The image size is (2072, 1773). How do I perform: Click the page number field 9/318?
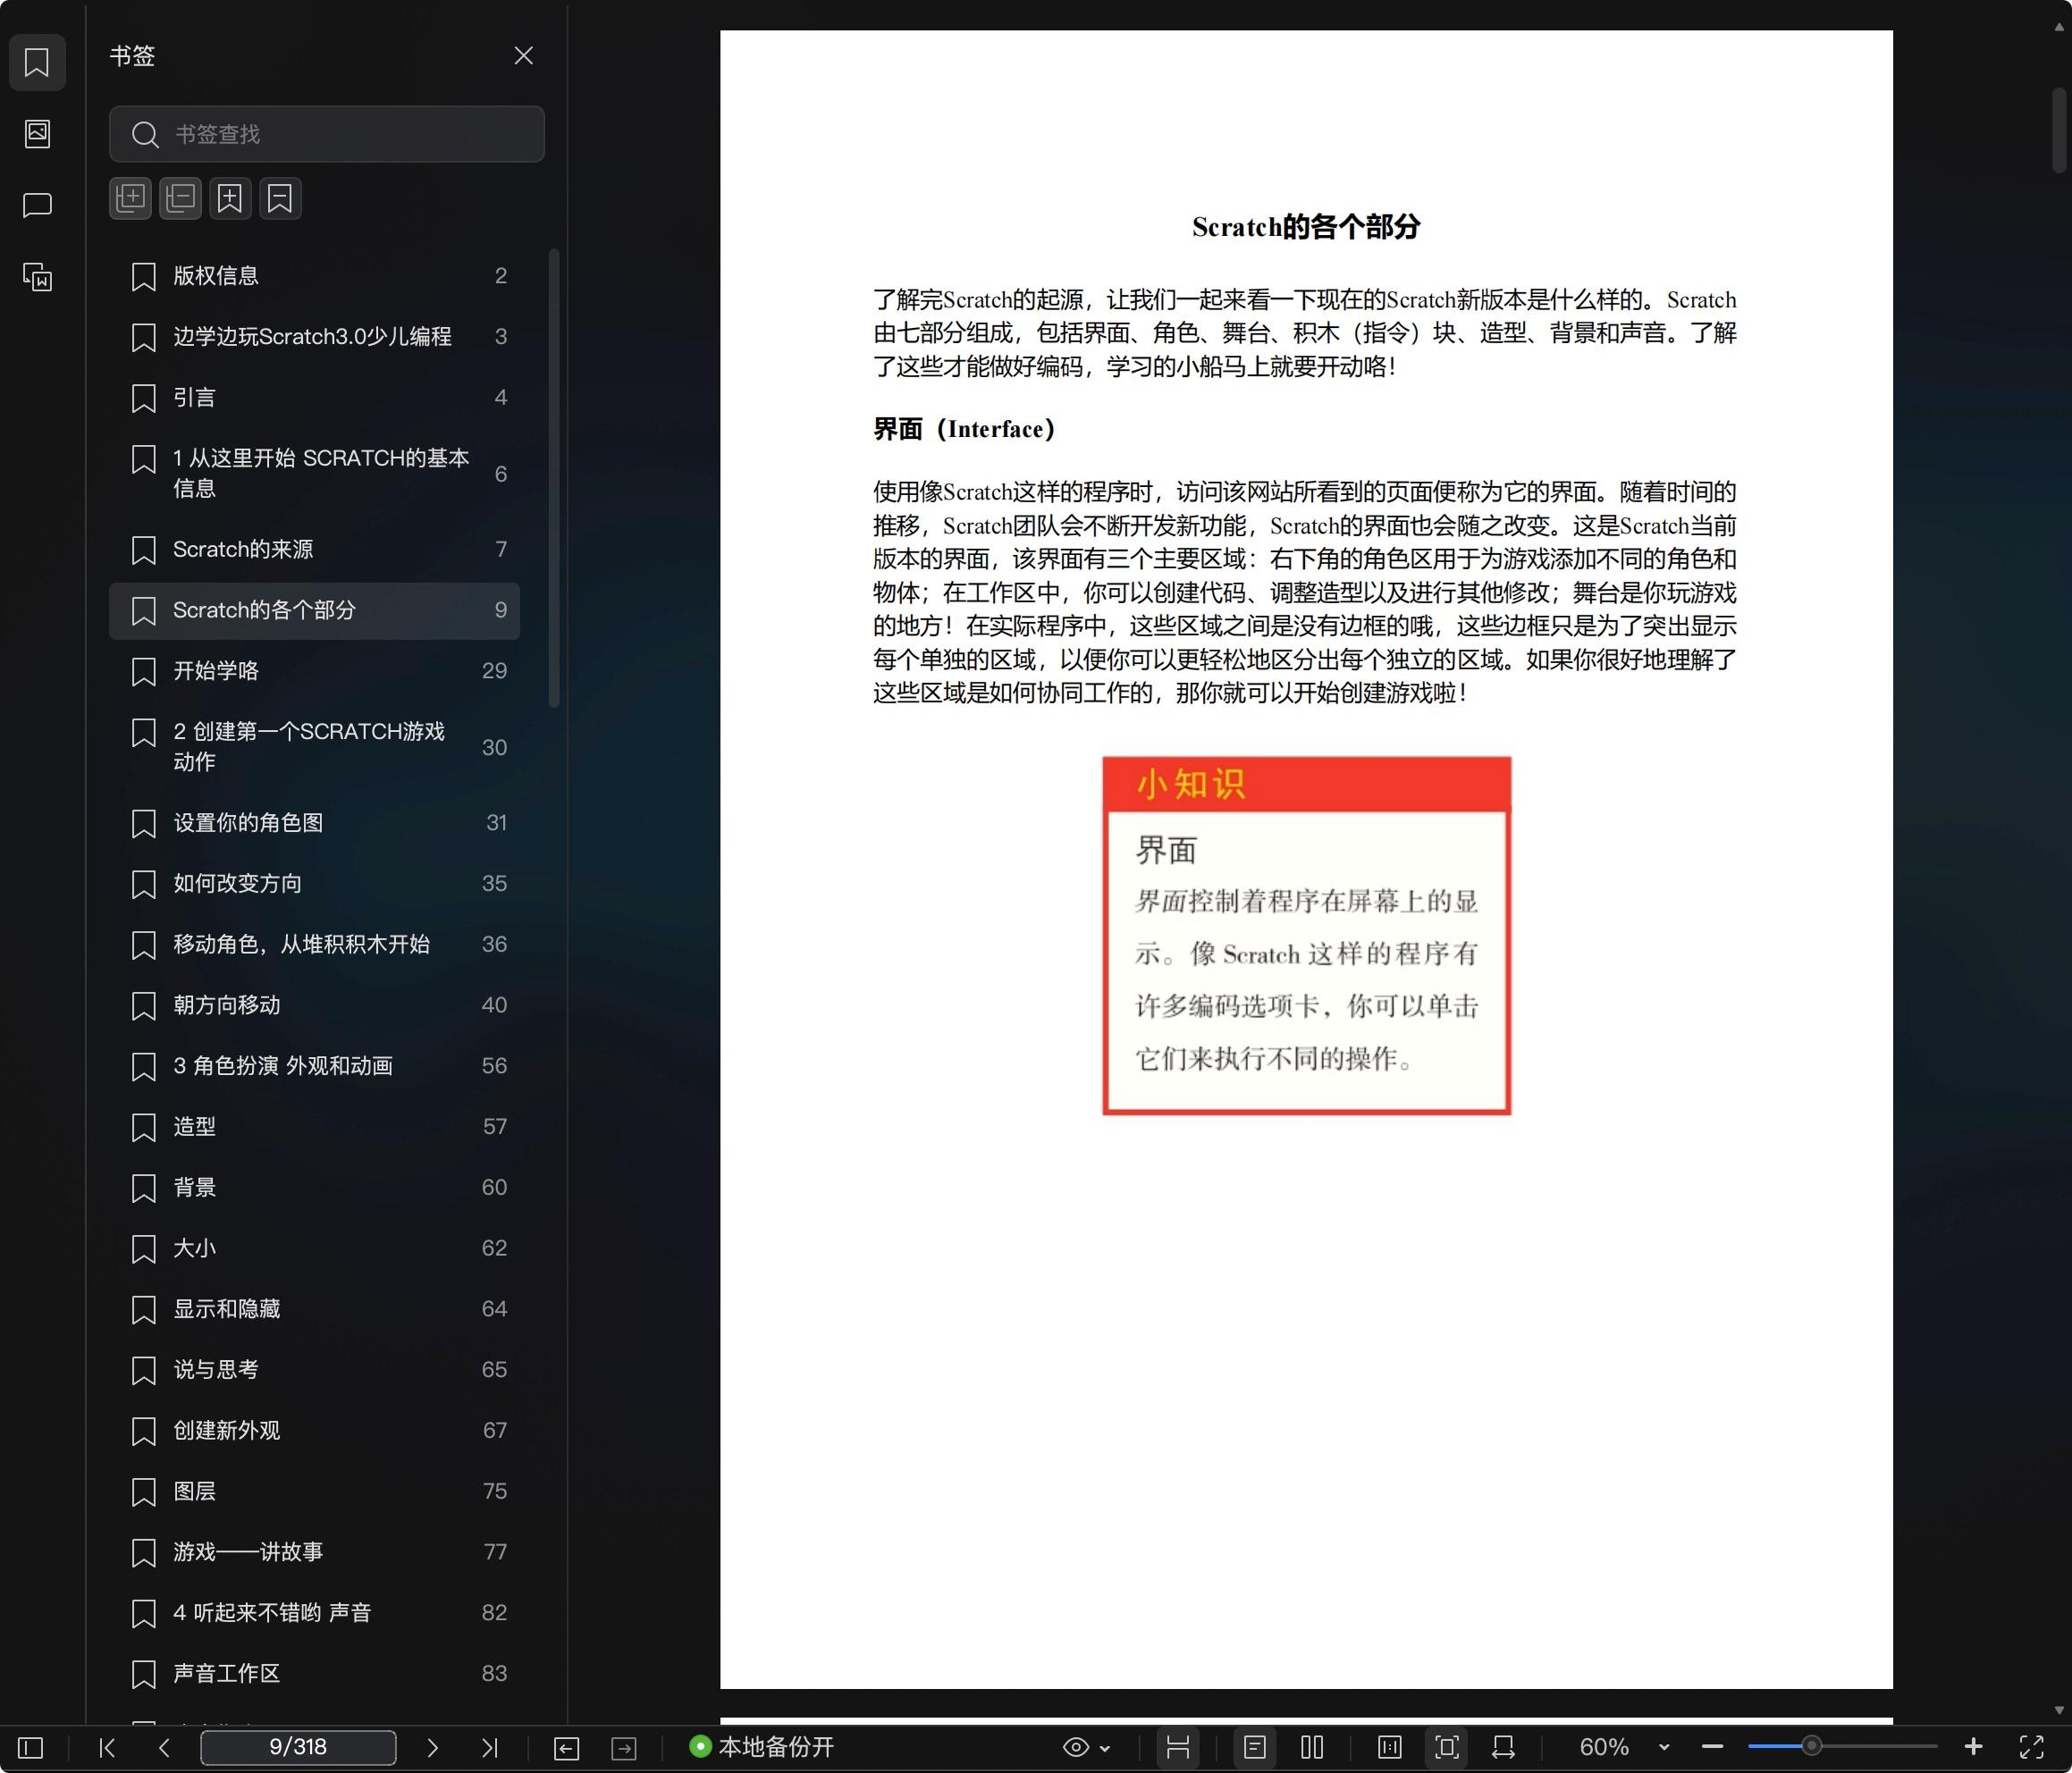pos(298,1747)
